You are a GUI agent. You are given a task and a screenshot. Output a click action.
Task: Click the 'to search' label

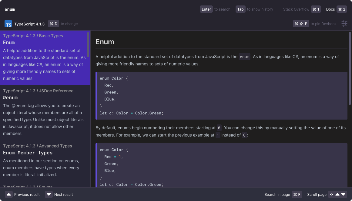[x=222, y=9]
